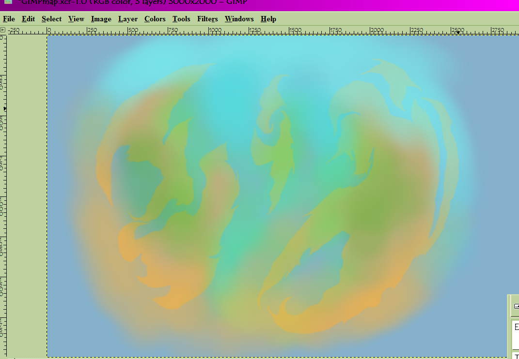Open the Select menu
This screenshot has height=359, width=519.
point(51,19)
